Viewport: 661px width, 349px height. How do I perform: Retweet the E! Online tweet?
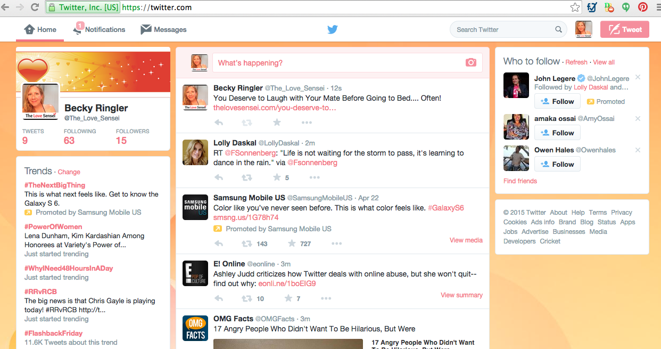tap(247, 298)
